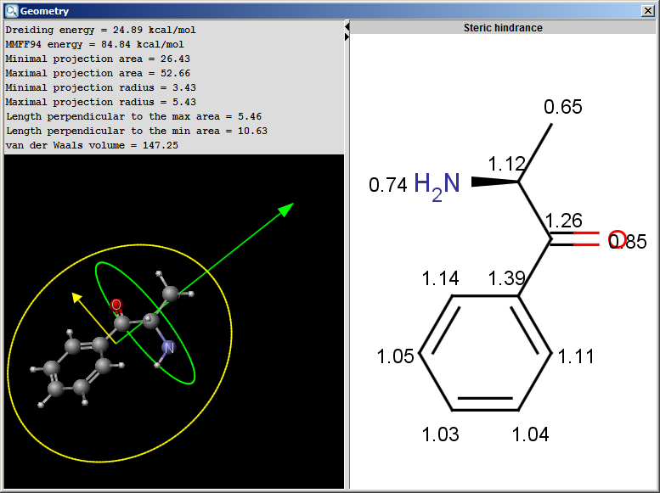Close the Geometry window
Viewport: 660px width, 493px height.
click(648, 11)
